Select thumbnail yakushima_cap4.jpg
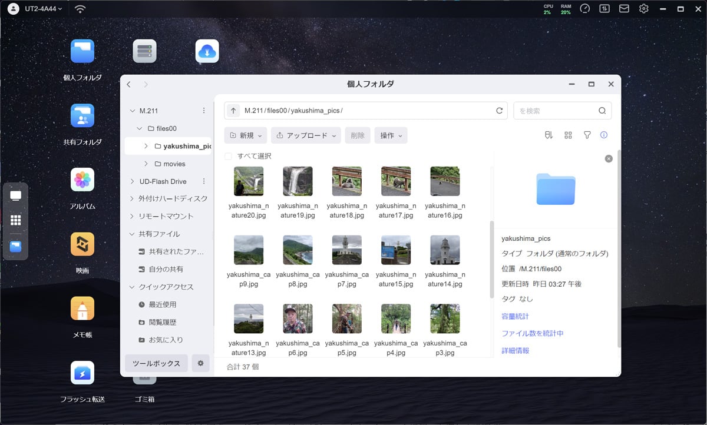This screenshot has height=425, width=707. tap(396, 318)
